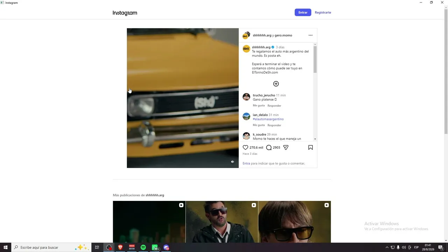Open the related post with yellow-tinted glasses
Viewport: 448px width, 252px height.
point(295,222)
